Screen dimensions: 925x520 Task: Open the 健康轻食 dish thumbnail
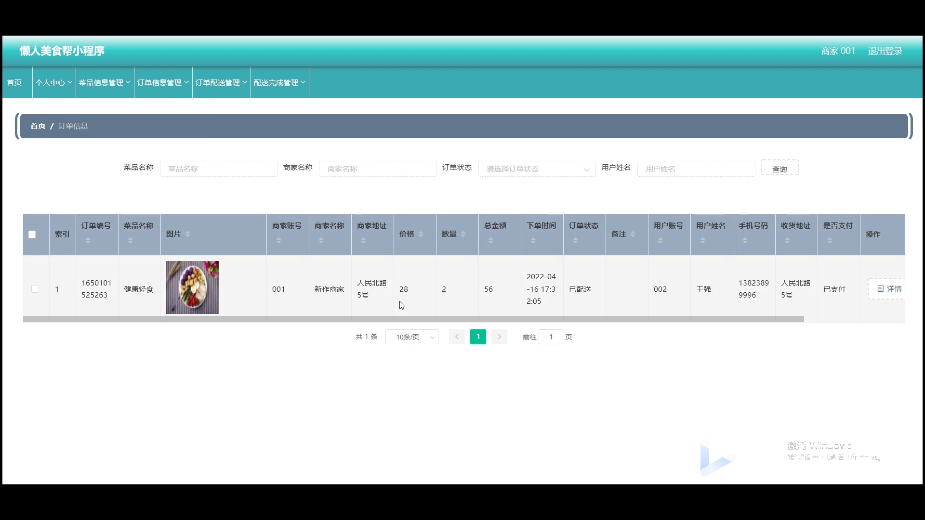pos(193,287)
